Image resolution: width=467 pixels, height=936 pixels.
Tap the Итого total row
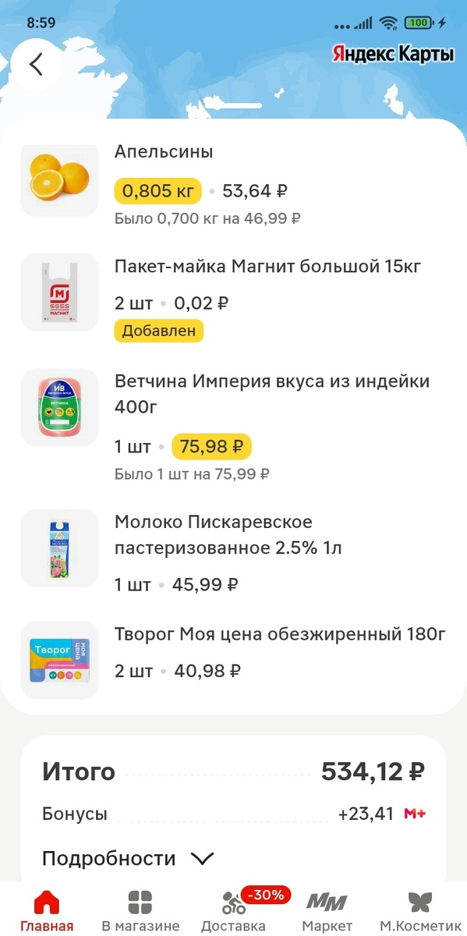tap(234, 771)
